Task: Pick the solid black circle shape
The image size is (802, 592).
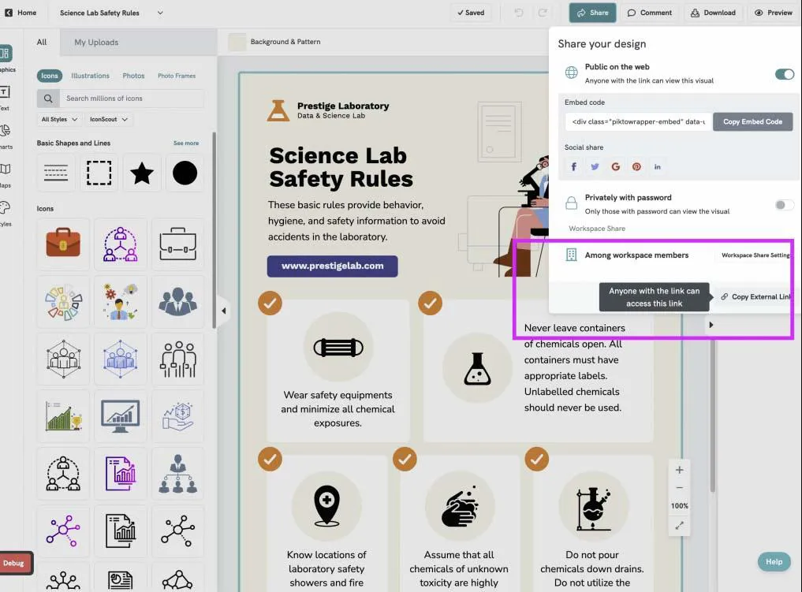Action: tap(185, 173)
